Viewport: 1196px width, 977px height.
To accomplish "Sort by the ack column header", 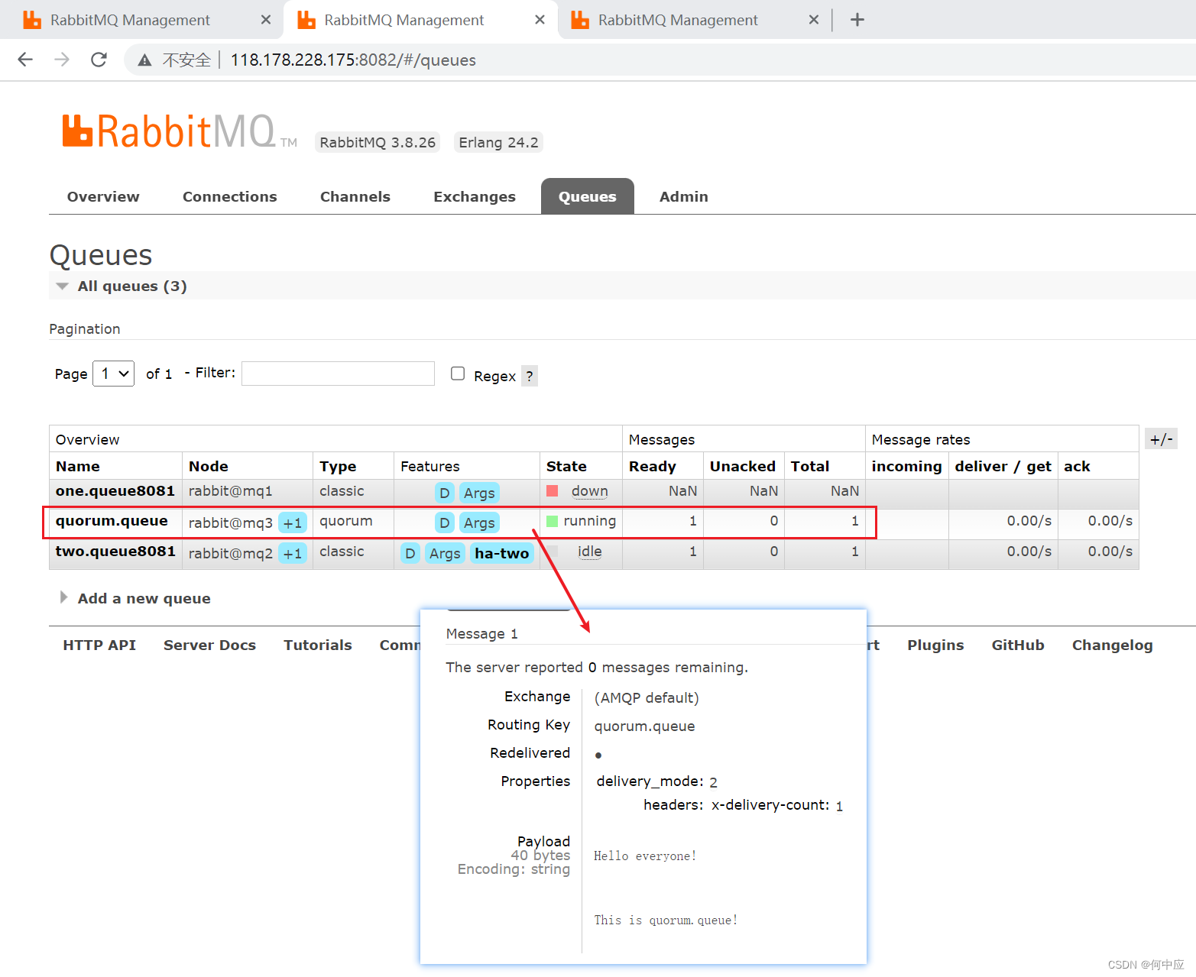I will (x=1077, y=466).
